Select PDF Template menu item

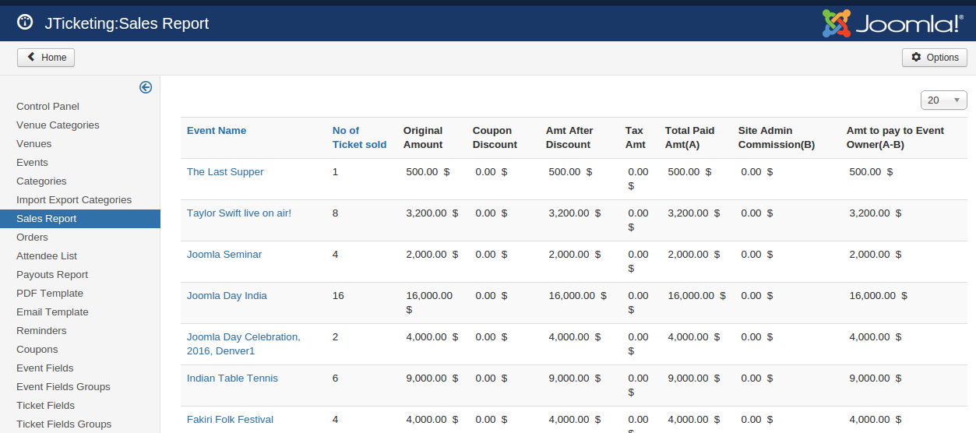50,294
